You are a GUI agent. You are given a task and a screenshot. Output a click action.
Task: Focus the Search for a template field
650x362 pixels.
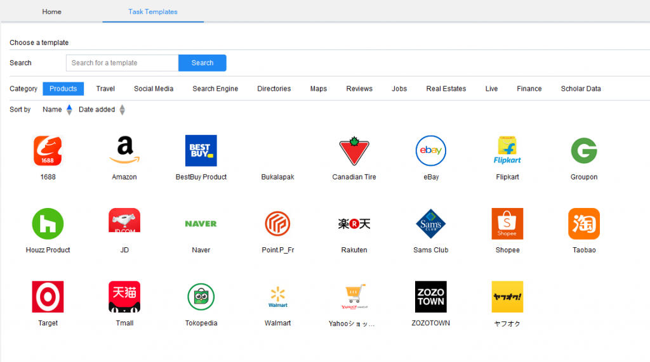coord(123,63)
